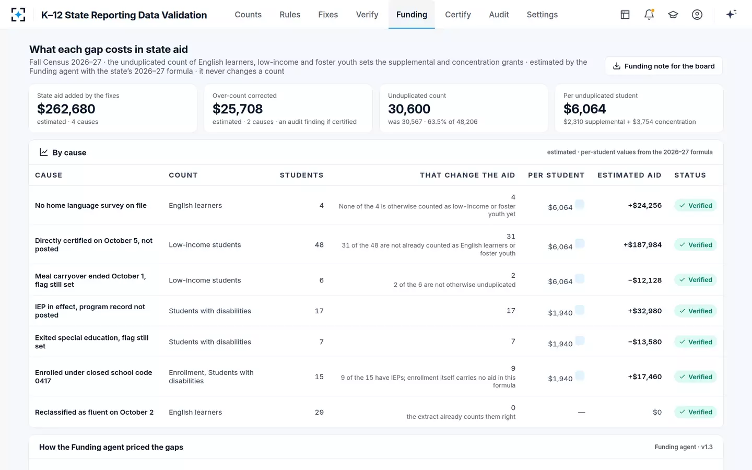The image size is (752, 470).
Task: Click the +$187,984 estimated aid value
Action: [x=642, y=244]
